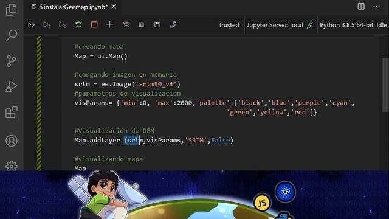Image resolution: width=389 pixels, height=219 pixels.
Task: Open editor More Actions ellipsis
Action: click(x=377, y=7)
